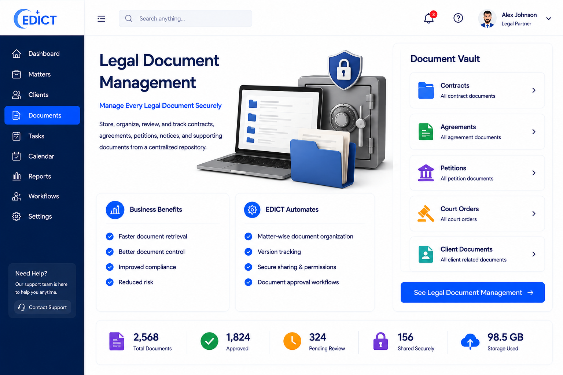Click the Document Vault heading
Image resolution: width=563 pixels, height=375 pixels.
pyautogui.click(x=445, y=59)
